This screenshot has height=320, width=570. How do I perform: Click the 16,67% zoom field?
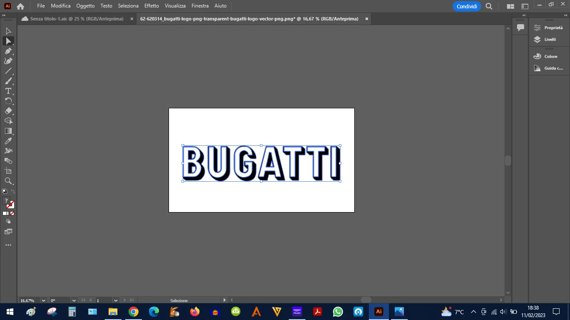tap(29, 300)
